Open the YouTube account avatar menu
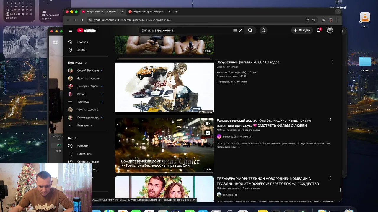This screenshot has width=378, height=212. tap(330, 30)
